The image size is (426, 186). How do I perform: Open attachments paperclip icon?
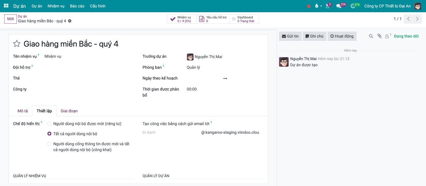click(379, 36)
